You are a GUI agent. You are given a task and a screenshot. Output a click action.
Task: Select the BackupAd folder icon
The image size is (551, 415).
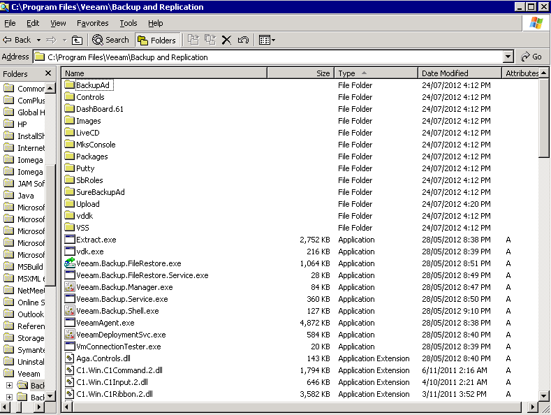click(x=70, y=85)
